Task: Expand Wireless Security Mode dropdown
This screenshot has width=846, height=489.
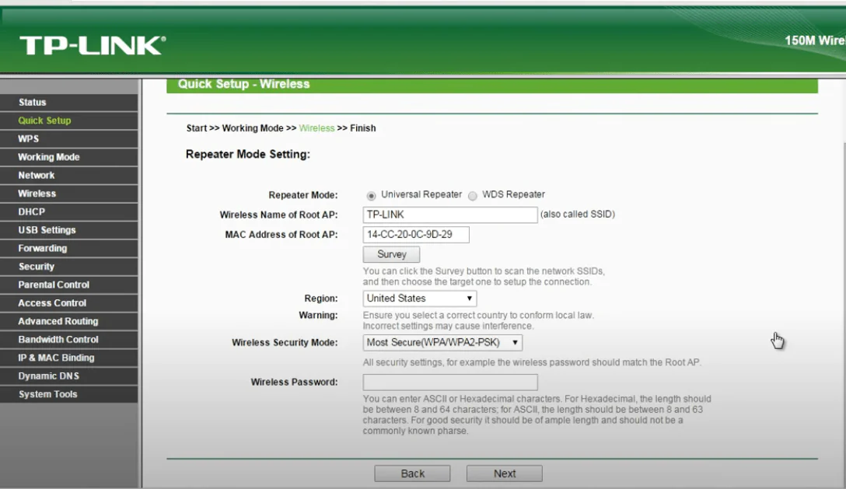Action: pos(442,343)
